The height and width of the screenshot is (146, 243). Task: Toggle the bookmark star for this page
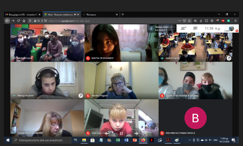click(x=189, y=21)
